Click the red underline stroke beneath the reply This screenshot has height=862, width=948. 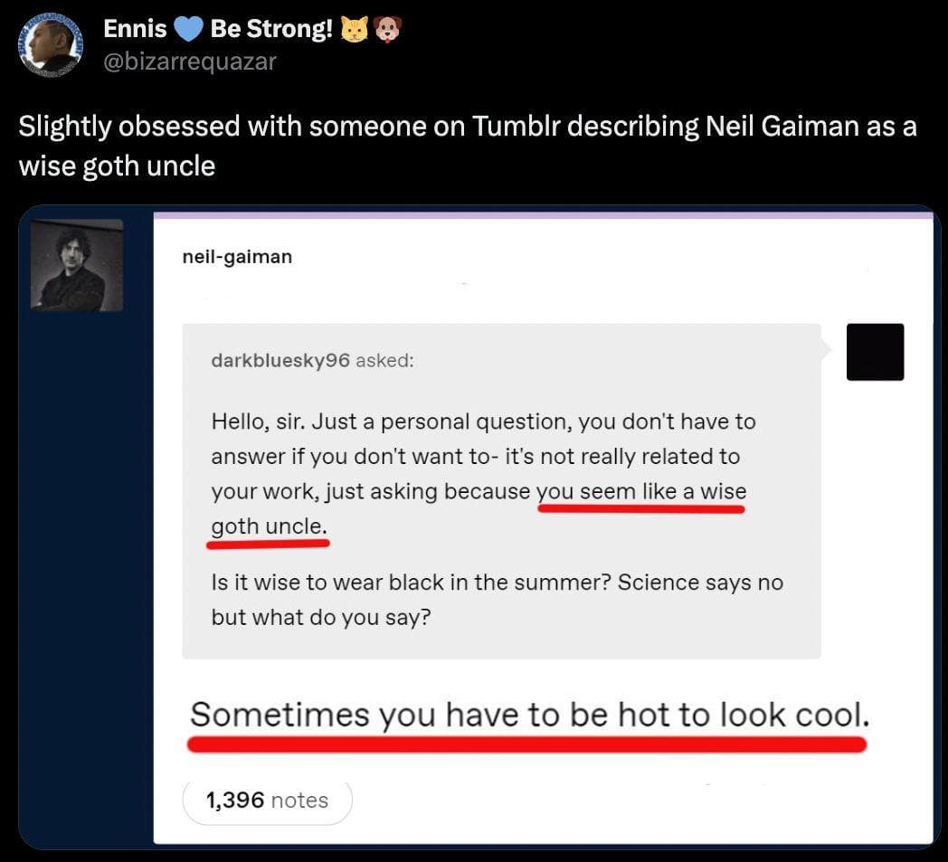(527, 742)
